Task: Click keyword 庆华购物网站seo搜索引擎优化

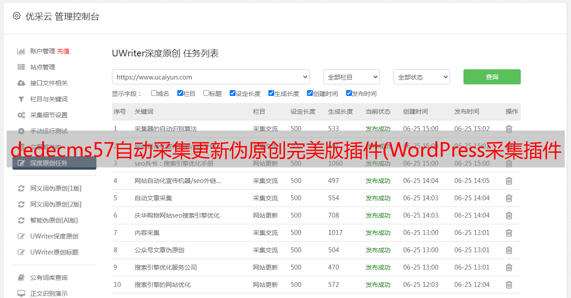Action: coord(177,215)
